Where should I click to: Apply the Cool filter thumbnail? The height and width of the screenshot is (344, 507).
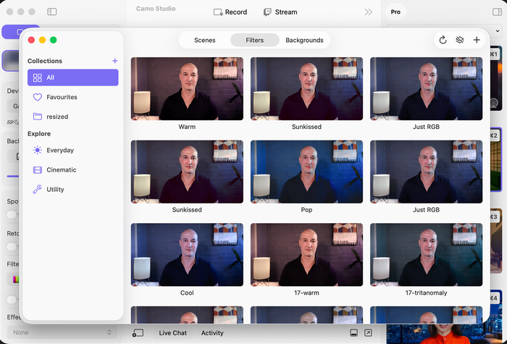tap(187, 255)
